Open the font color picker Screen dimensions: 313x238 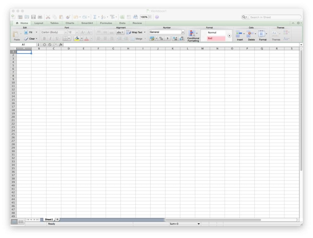pyautogui.click(x=87, y=39)
